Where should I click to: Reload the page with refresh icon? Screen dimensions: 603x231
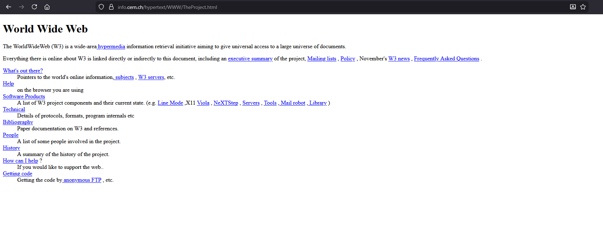pos(34,7)
